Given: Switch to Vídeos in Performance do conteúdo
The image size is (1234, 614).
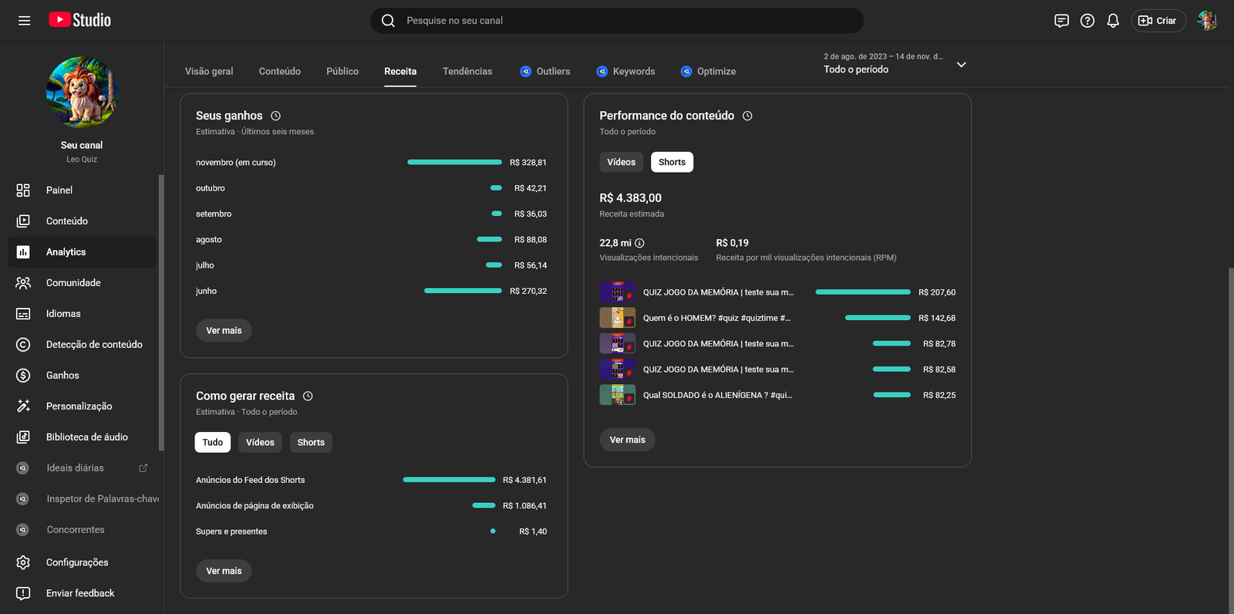Looking at the screenshot, I should pos(621,162).
